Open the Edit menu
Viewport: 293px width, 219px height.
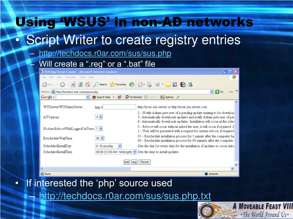pyautogui.click(x=51, y=77)
